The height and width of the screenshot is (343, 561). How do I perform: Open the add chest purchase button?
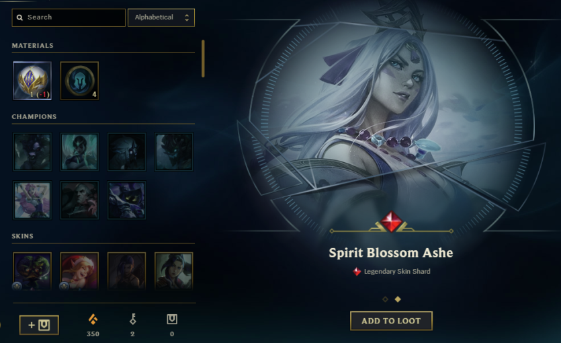point(39,325)
